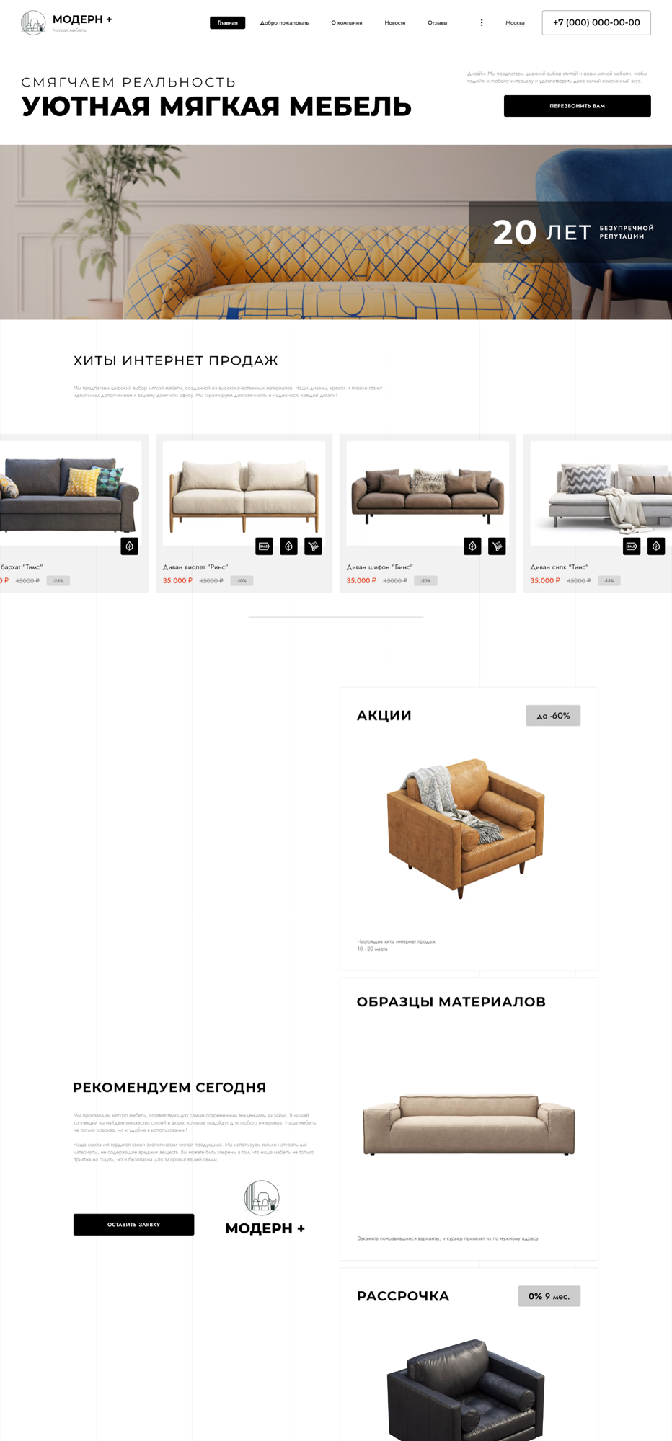Click the phone number +7 (000) 000-00-00 button
The width and height of the screenshot is (672, 1441).
[x=596, y=22]
